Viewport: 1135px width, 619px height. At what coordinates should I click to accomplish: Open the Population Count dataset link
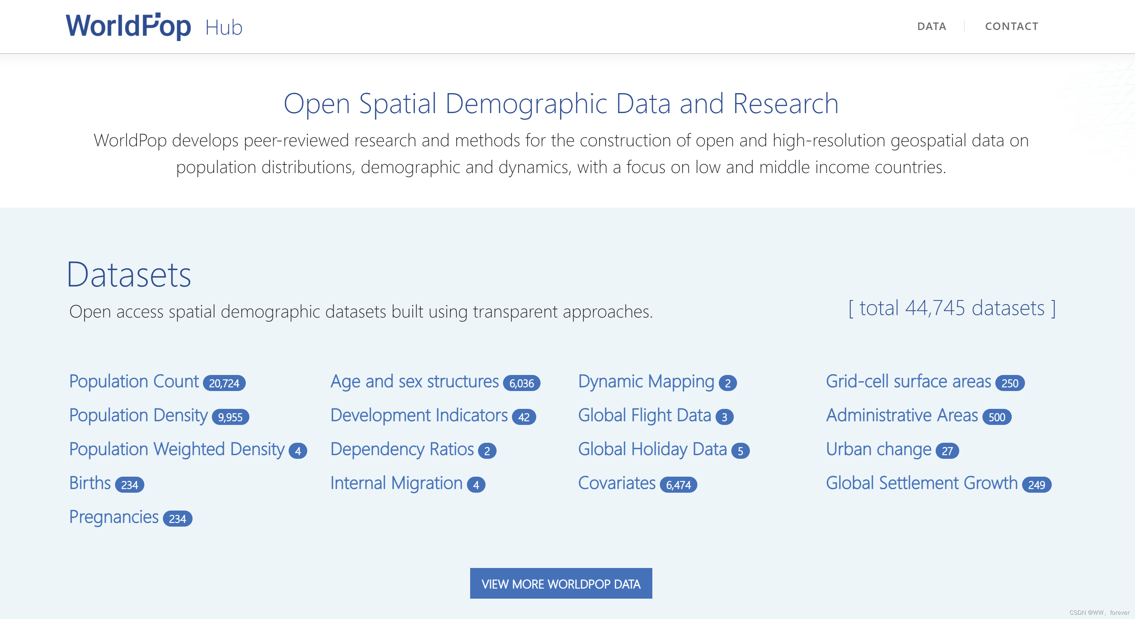coord(134,381)
